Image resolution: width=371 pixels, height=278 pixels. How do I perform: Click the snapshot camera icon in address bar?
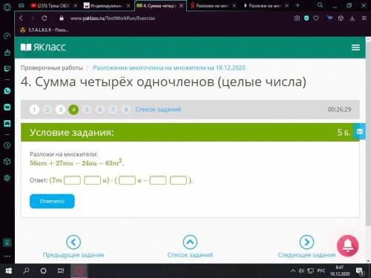tap(297, 19)
